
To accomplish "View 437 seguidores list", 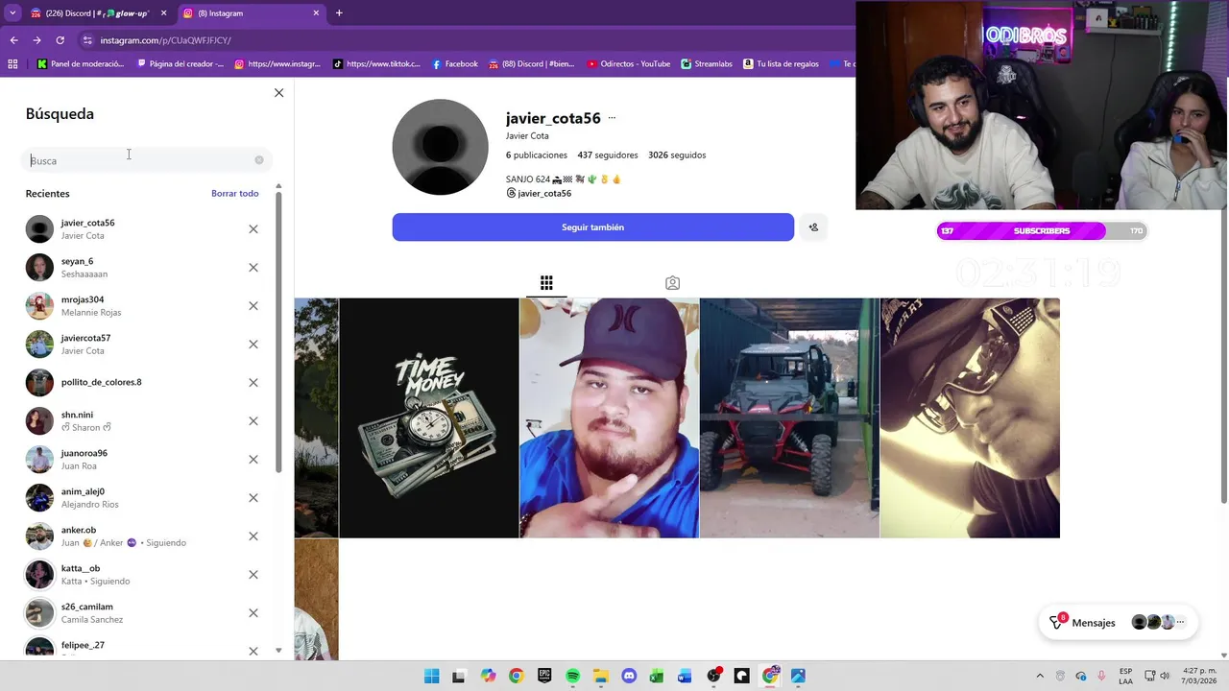I will pos(607,155).
